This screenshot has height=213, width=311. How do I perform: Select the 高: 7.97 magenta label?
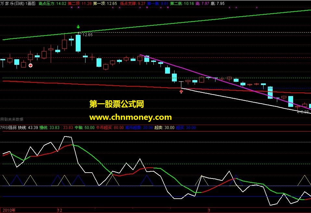coord(202,3)
